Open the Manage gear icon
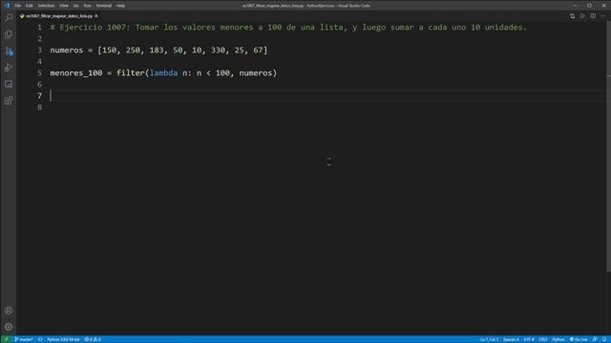Image resolution: width=611 pixels, height=343 pixels. click(9, 327)
